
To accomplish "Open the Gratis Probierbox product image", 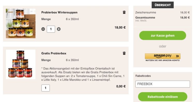I will click(21, 64).
